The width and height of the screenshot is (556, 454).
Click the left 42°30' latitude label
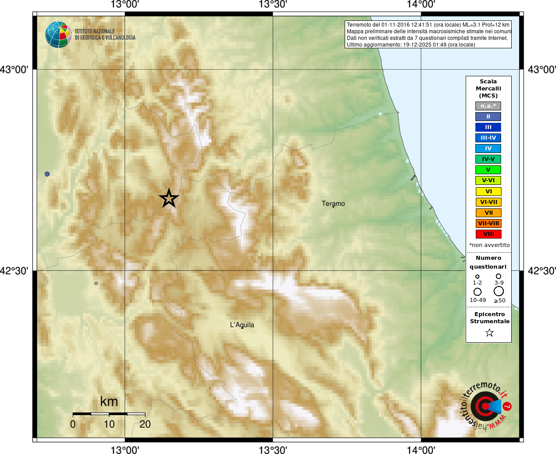(x=14, y=270)
